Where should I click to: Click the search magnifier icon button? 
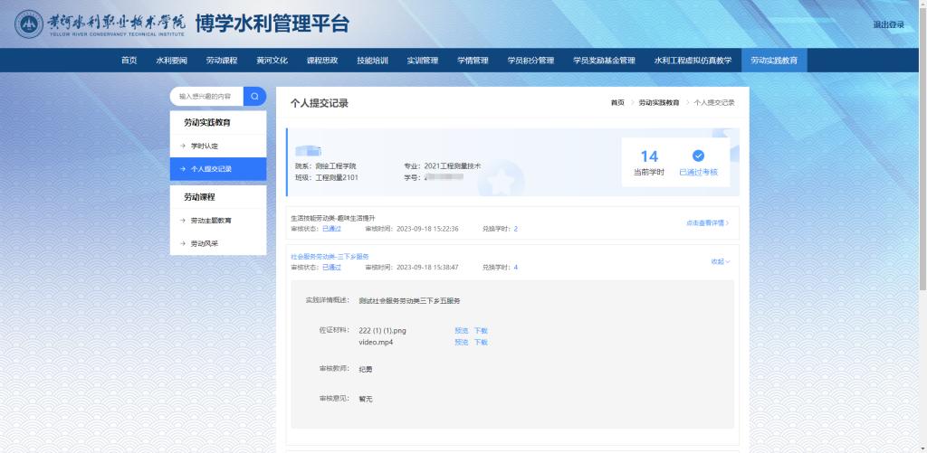click(254, 96)
